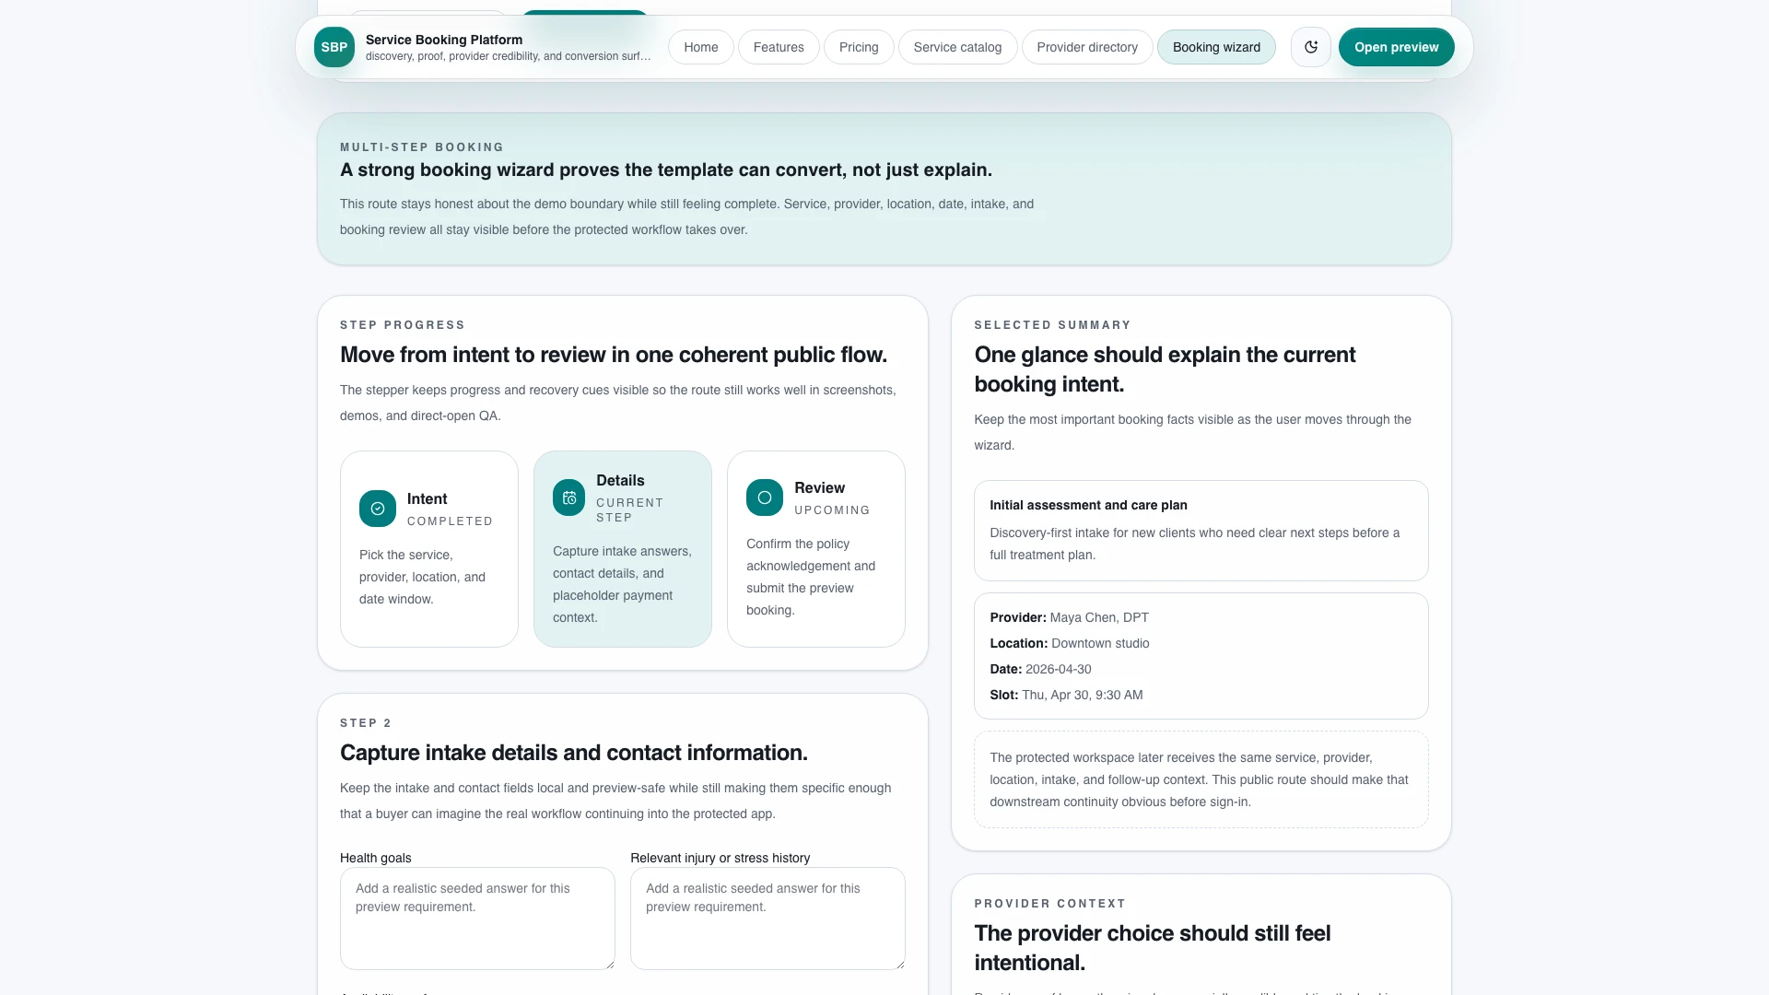Select the Review upcoming step card
Viewport: 1769px width, 995px height.
click(816, 549)
